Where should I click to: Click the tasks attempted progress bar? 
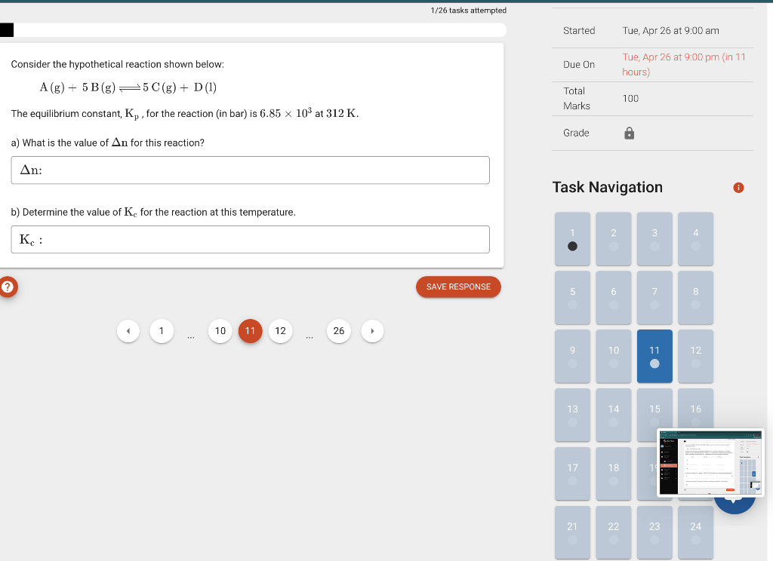point(253,30)
